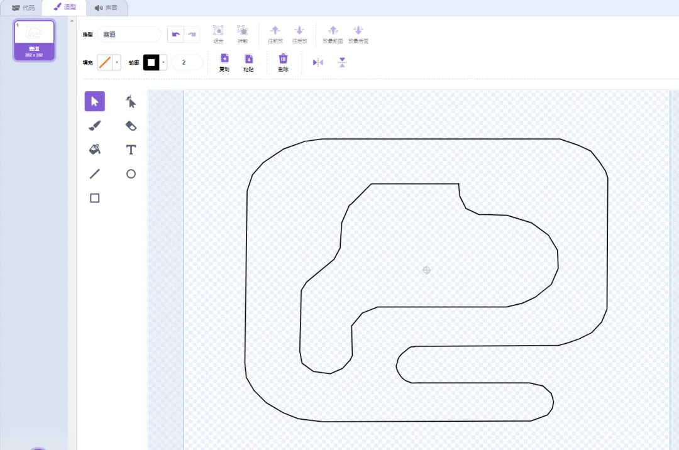Click the Flip Horizontal icon

point(318,62)
